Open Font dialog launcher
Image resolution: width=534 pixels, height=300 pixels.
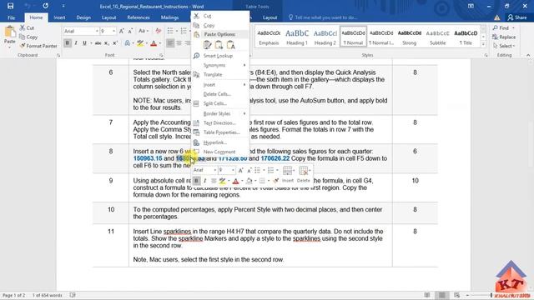161,55
